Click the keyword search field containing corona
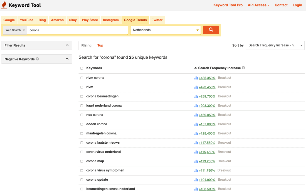This screenshot has width=306, height=194. tap(78, 30)
